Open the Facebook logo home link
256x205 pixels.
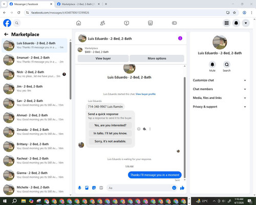pyautogui.click(x=7, y=23)
